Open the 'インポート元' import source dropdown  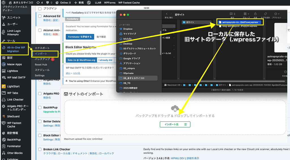[175, 124]
